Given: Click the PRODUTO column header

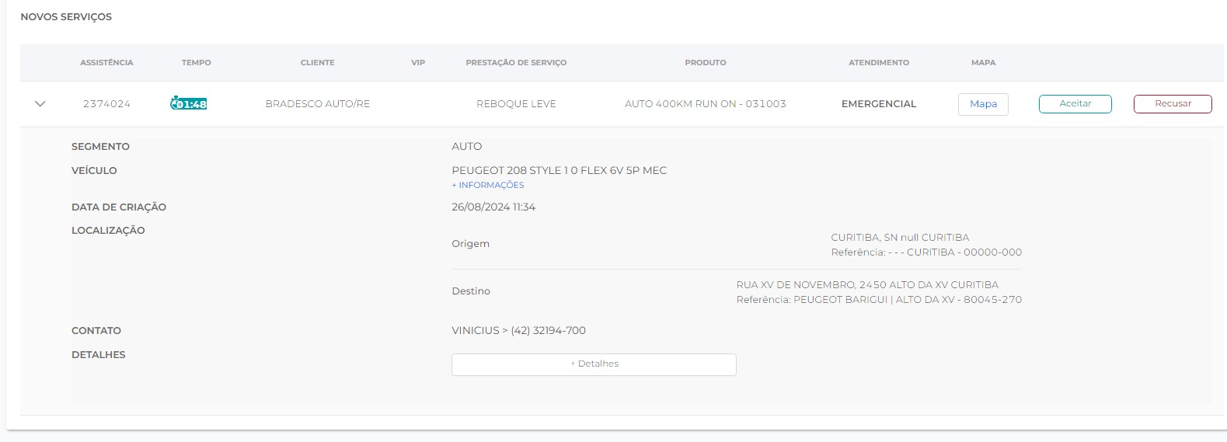Looking at the screenshot, I should click(705, 63).
